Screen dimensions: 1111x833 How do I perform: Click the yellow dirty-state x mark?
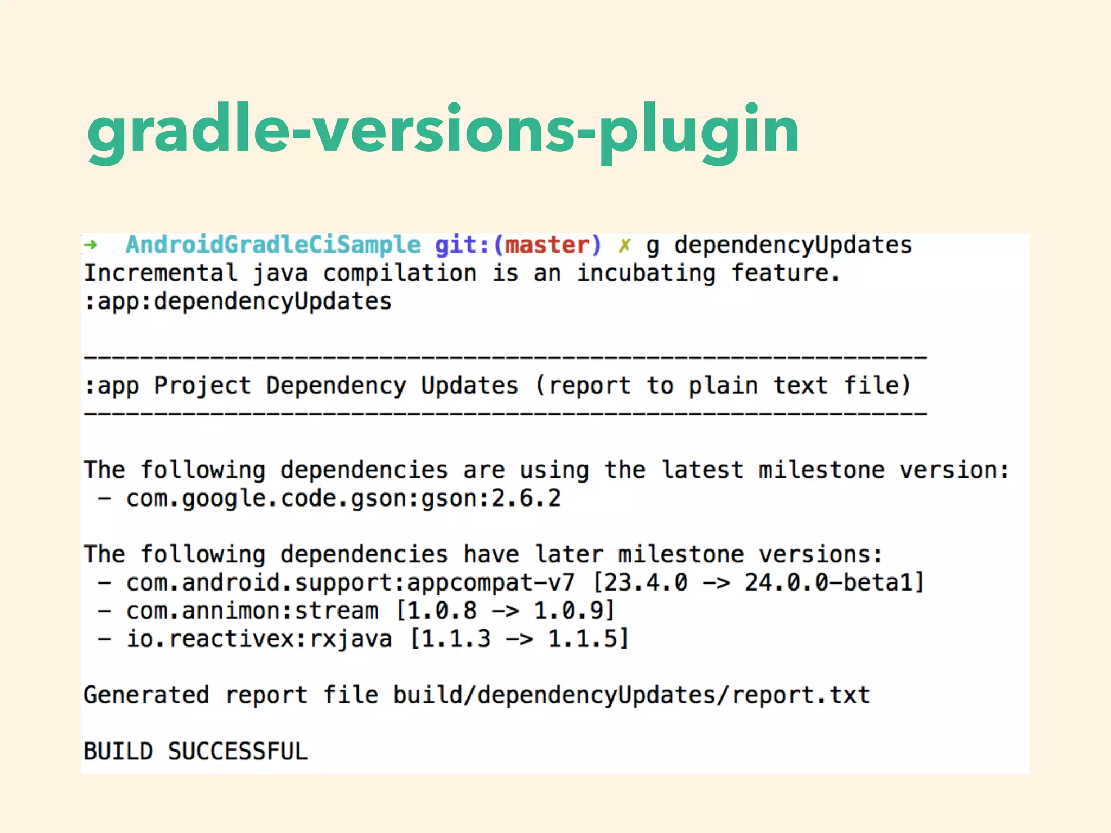click(624, 246)
